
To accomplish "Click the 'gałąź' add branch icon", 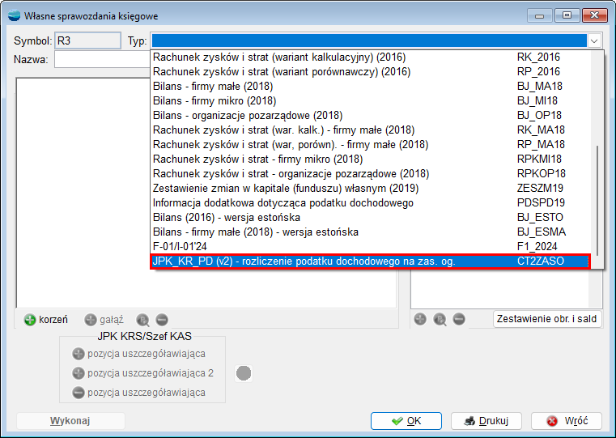I will (x=91, y=320).
